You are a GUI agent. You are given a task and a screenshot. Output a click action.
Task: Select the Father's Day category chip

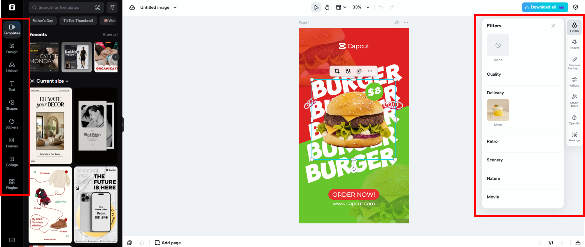[x=43, y=21]
